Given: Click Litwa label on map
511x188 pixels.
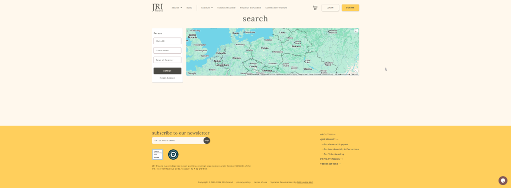Looking at the screenshot, I should click(282, 32).
